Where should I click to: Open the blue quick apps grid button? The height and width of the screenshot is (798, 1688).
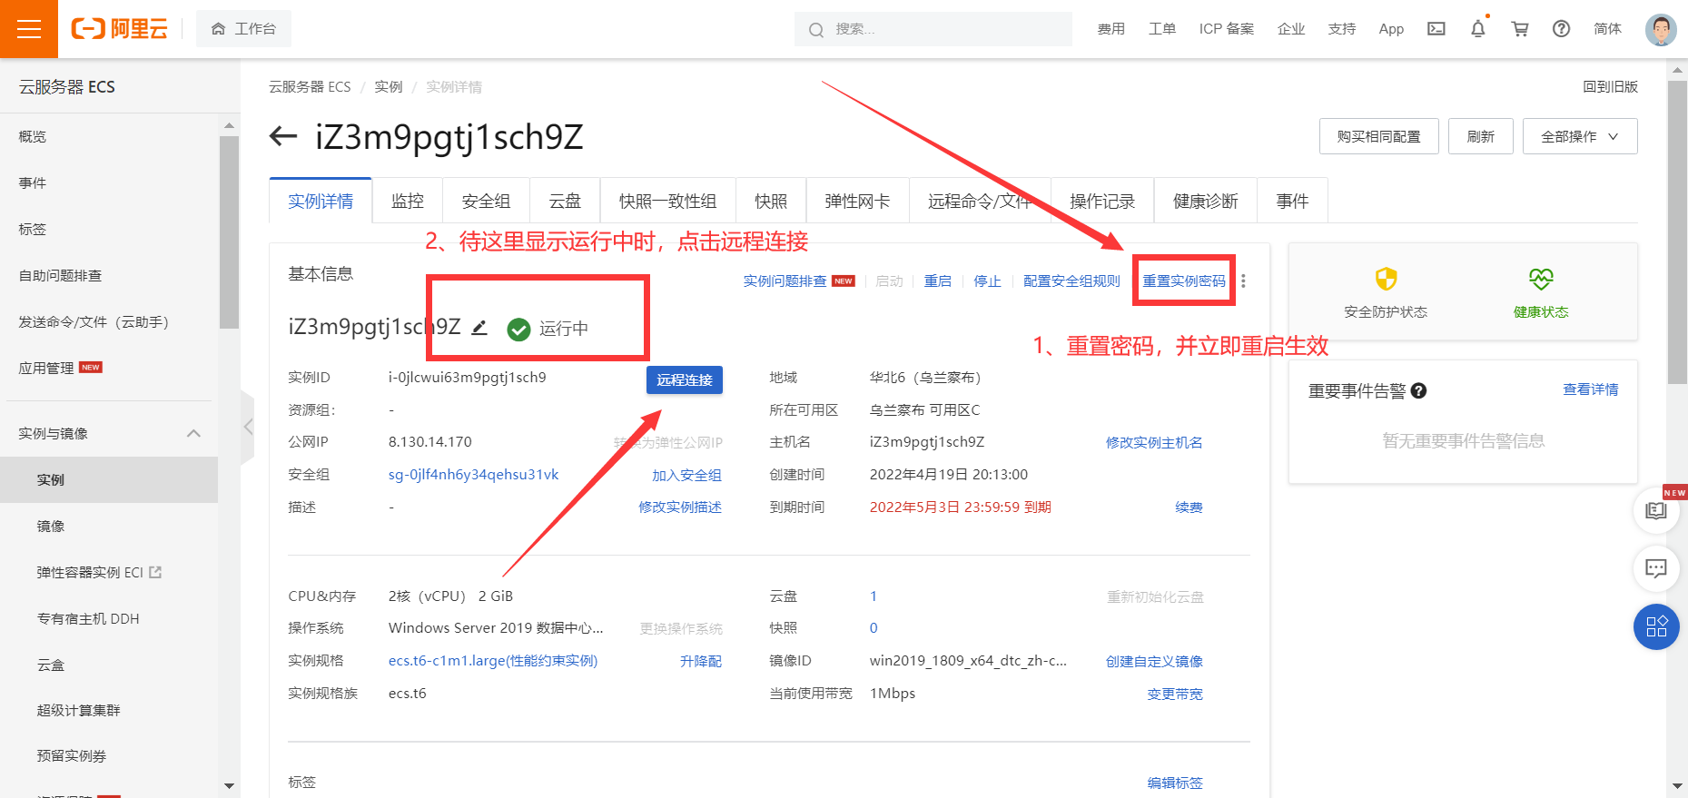1656,626
